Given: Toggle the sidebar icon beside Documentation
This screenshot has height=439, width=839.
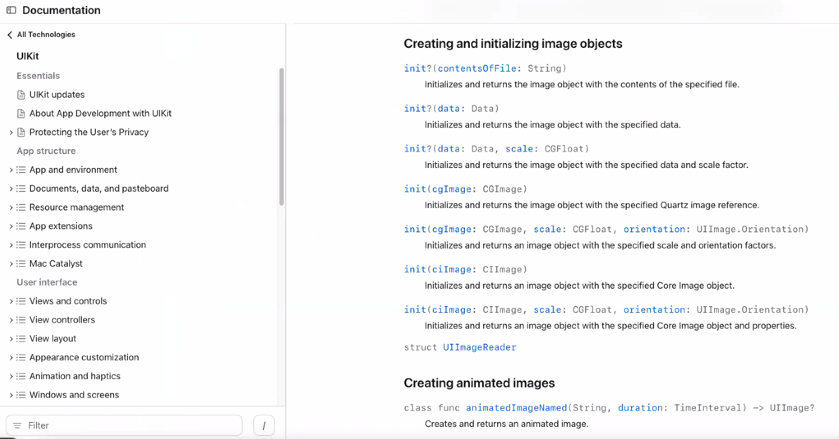Looking at the screenshot, I should click(x=11, y=10).
